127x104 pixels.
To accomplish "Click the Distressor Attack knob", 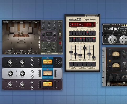I will (x=124, y=40).
